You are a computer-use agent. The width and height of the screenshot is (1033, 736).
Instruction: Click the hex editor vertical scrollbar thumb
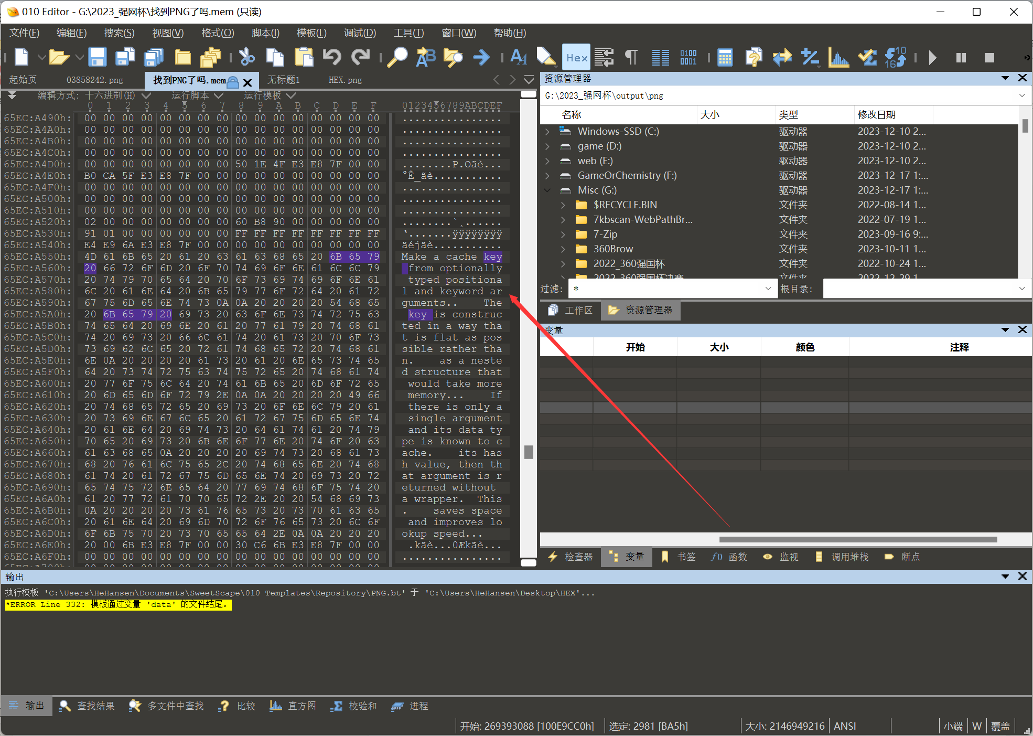click(529, 452)
